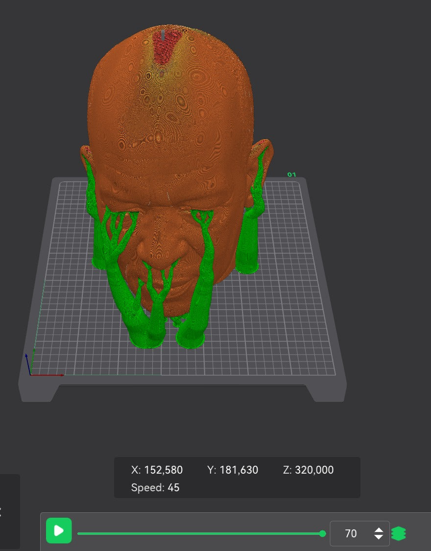The width and height of the screenshot is (431, 551).
Task: Move the green layer progress slider handle
Action: [x=322, y=534]
